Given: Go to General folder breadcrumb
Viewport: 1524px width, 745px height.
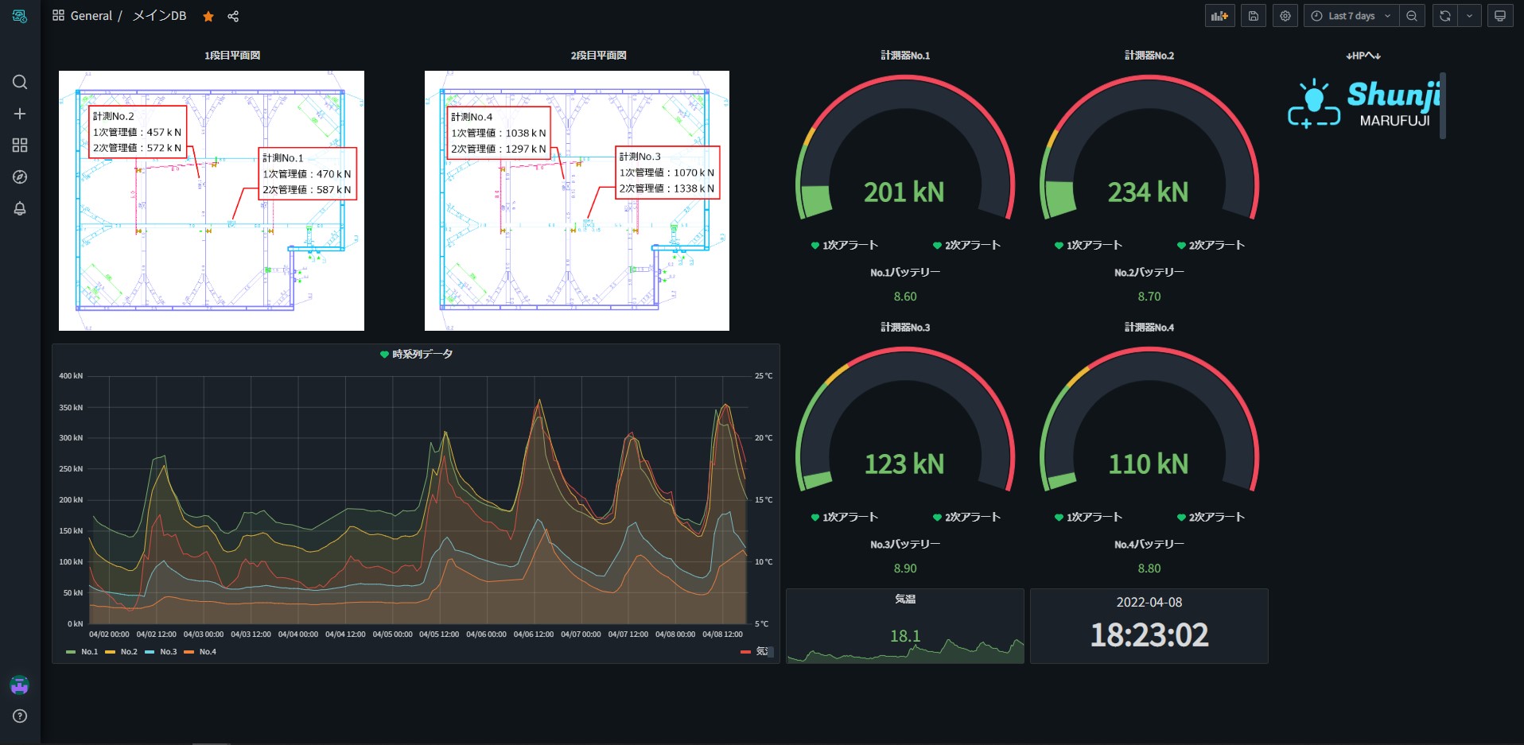Looking at the screenshot, I should (x=91, y=16).
